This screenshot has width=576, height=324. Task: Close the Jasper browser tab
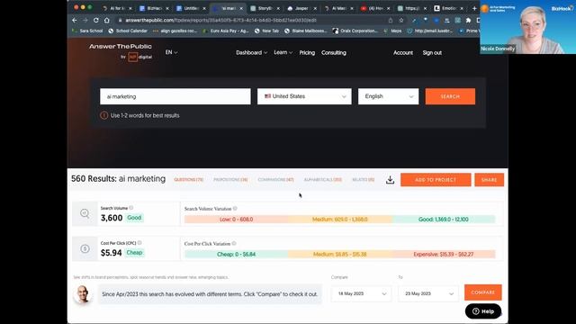(315, 8)
